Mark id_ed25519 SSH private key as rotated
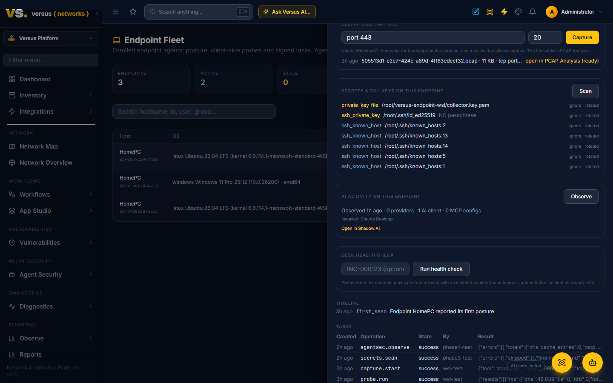The width and height of the screenshot is (613, 383). pos(591,116)
